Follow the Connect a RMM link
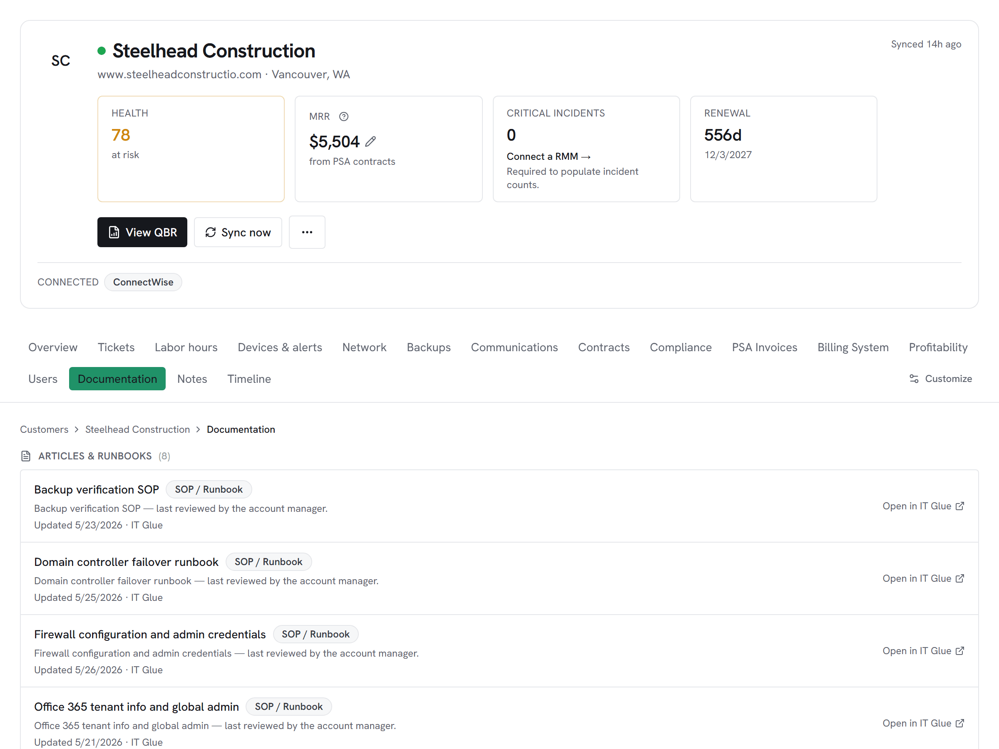 (548, 156)
